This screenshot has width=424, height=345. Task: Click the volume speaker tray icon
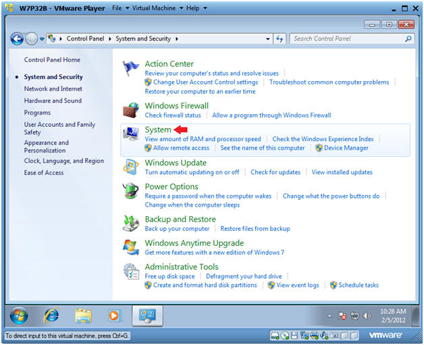coord(367,315)
